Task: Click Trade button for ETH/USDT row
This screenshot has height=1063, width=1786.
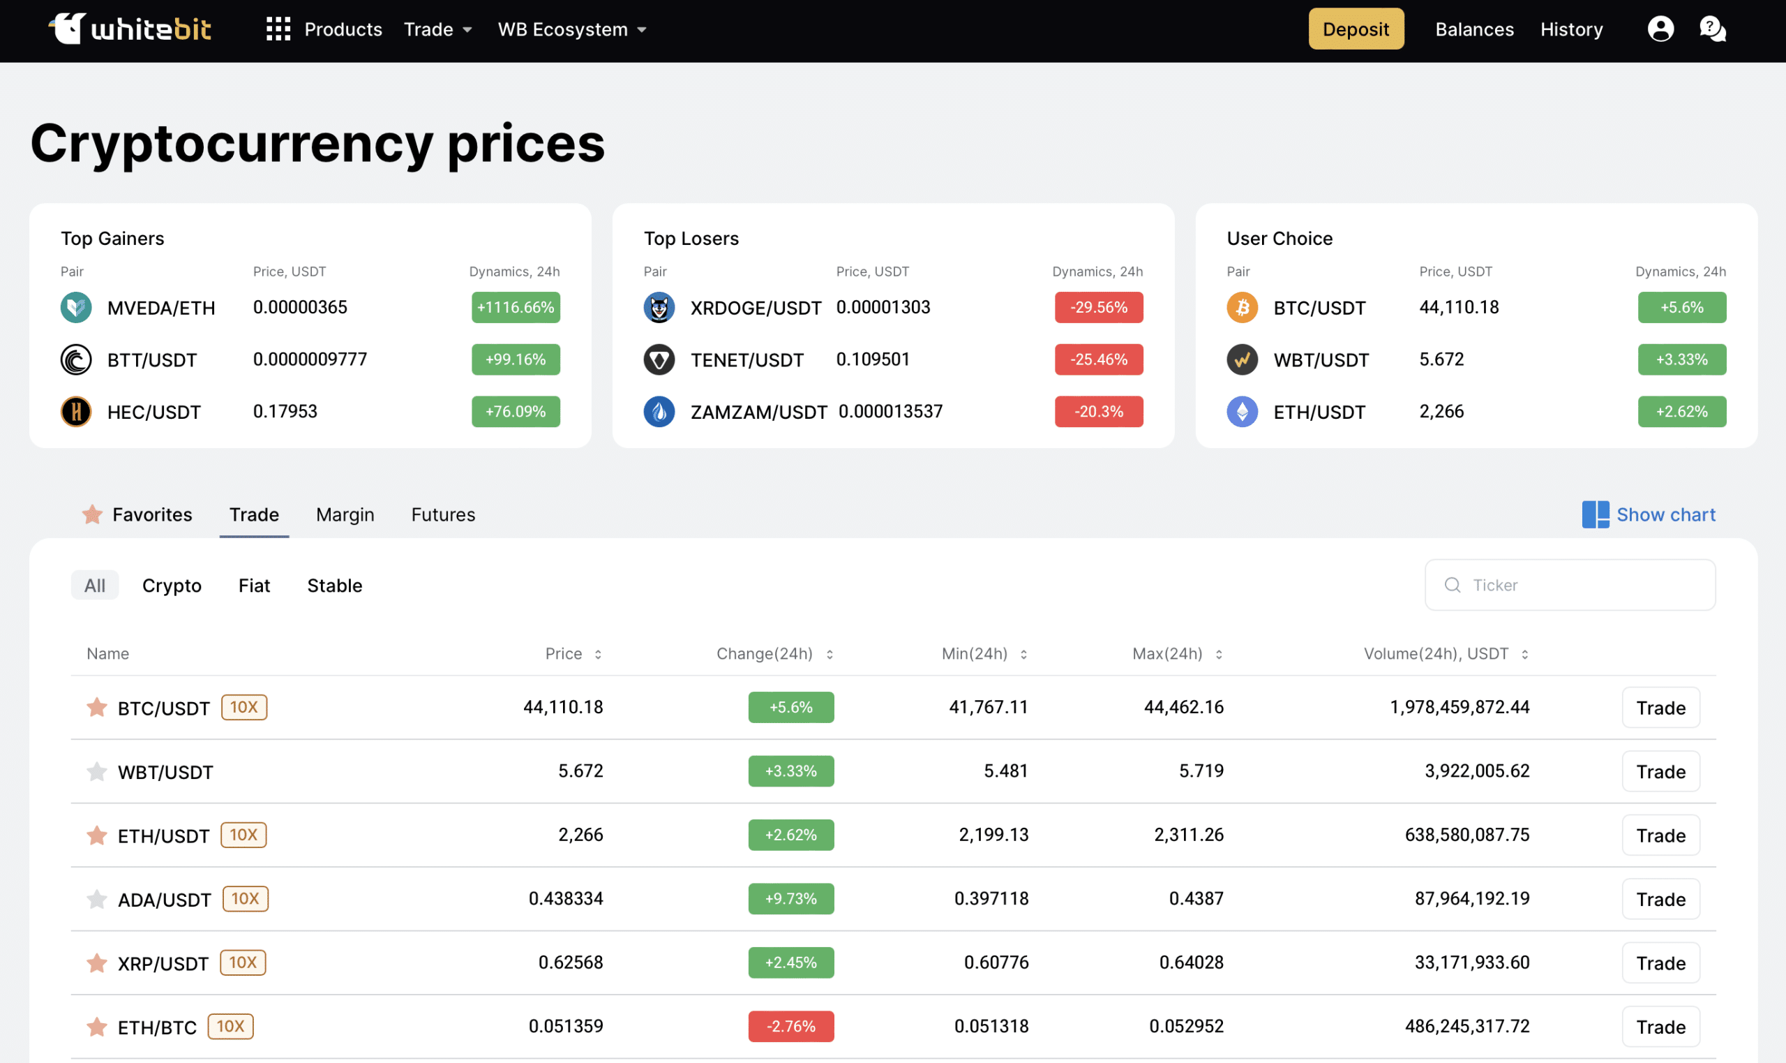Action: click(1660, 835)
